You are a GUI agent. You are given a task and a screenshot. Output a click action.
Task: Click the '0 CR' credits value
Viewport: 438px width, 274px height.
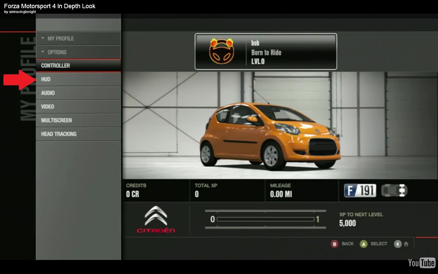[133, 194]
